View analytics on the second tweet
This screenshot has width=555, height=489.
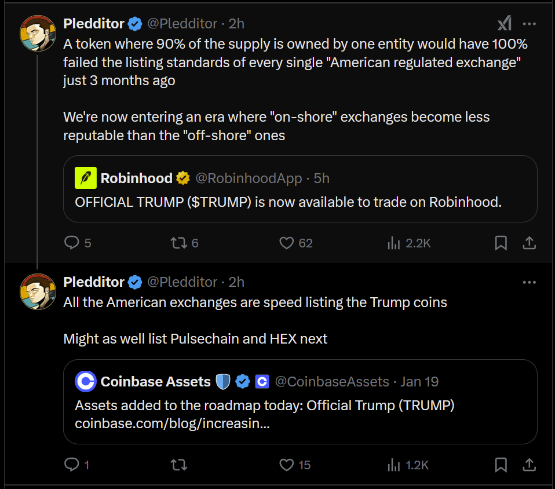394,465
